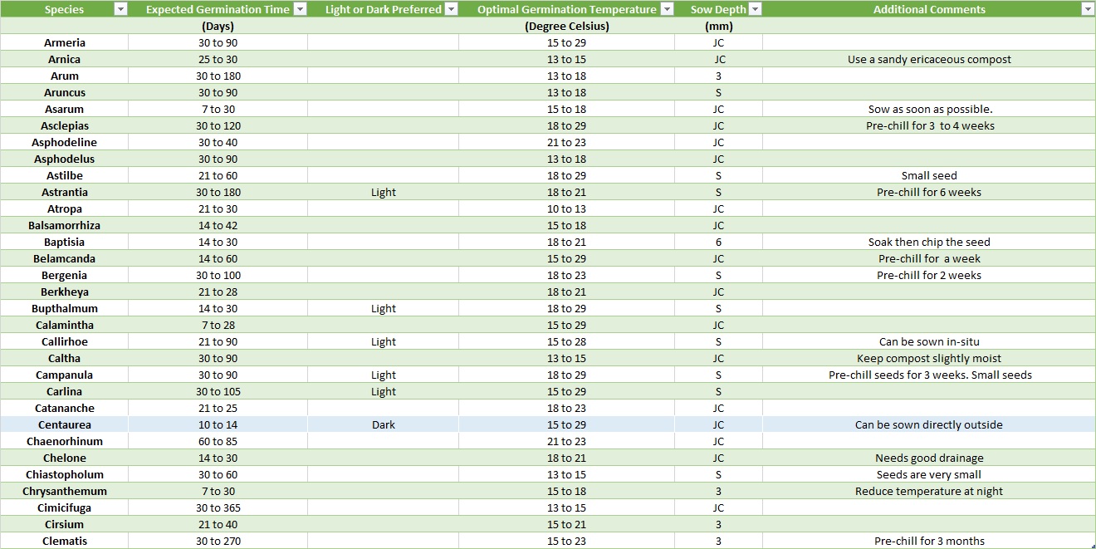Image resolution: width=1096 pixels, height=549 pixels.
Task: Select the Astilbe species cell
Action: tap(65, 175)
